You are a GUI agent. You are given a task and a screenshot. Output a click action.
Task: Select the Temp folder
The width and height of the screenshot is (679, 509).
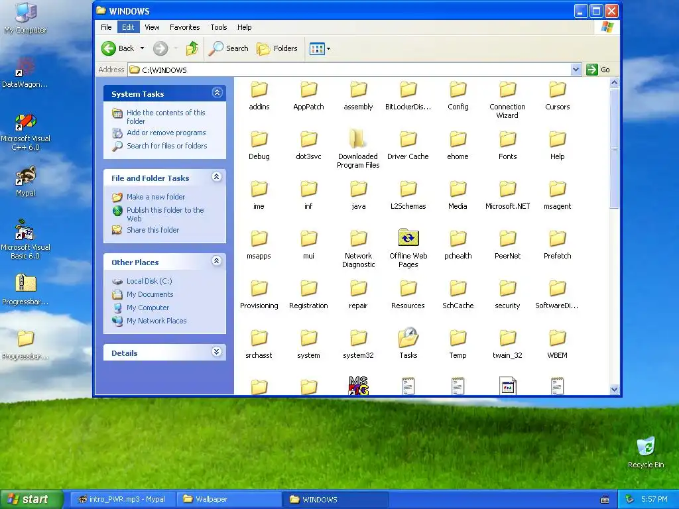click(x=458, y=345)
